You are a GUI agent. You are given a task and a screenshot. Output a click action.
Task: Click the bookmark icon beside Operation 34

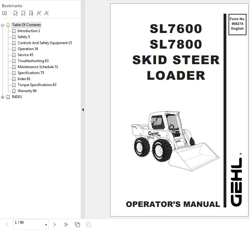[x=14, y=49]
